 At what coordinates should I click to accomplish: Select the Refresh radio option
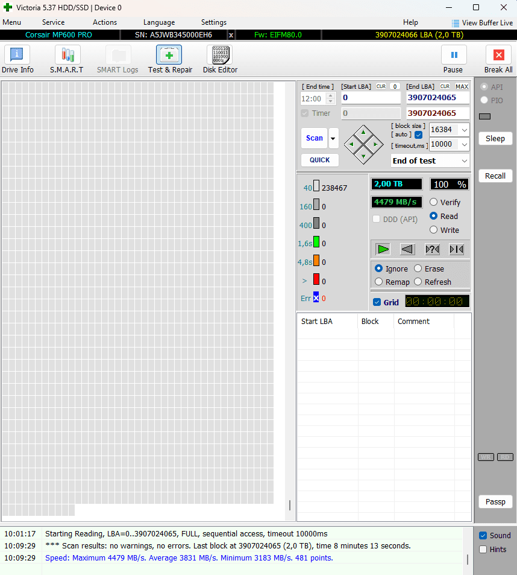(418, 282)
